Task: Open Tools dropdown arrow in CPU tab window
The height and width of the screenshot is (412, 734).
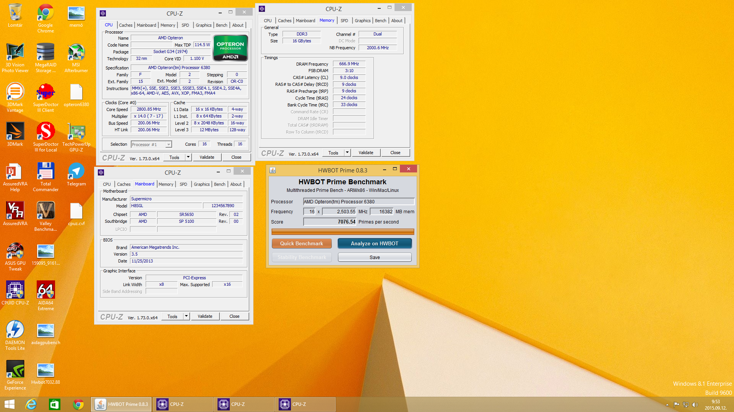Action: [x=188, y=157]
